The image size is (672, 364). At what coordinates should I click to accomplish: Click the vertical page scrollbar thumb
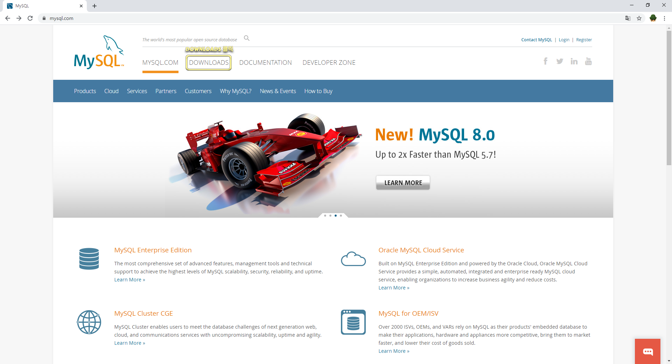(669, 98)
